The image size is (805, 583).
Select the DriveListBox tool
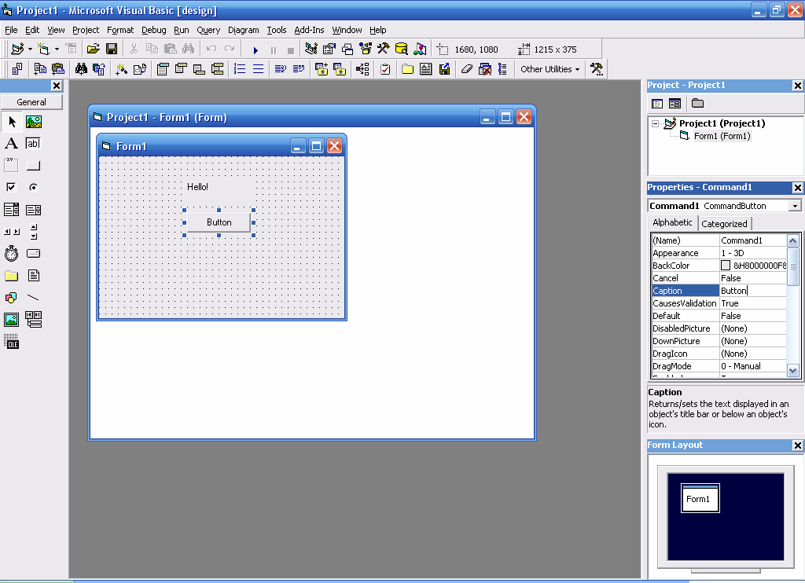coord(33,254)
